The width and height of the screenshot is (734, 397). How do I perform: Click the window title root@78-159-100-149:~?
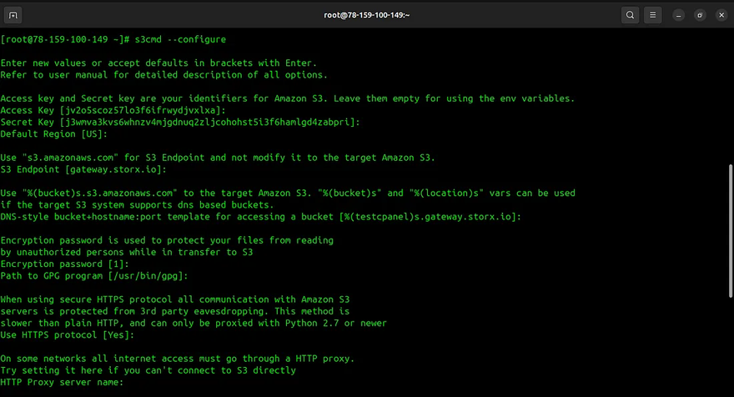[x=367, y=15]
